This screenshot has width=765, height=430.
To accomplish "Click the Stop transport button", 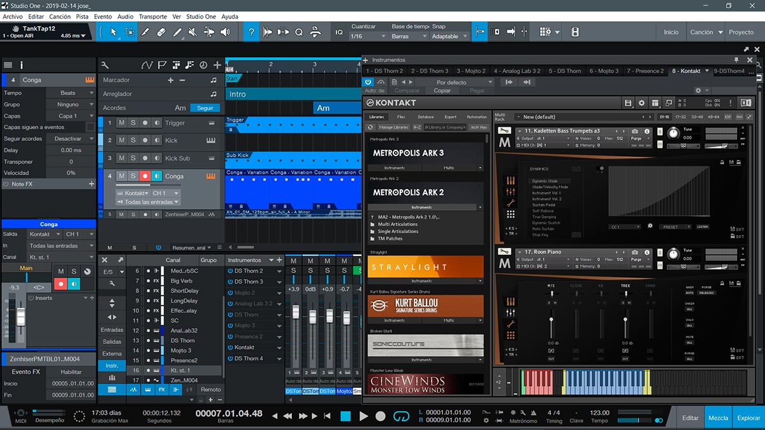I will (x=346, y=416).
